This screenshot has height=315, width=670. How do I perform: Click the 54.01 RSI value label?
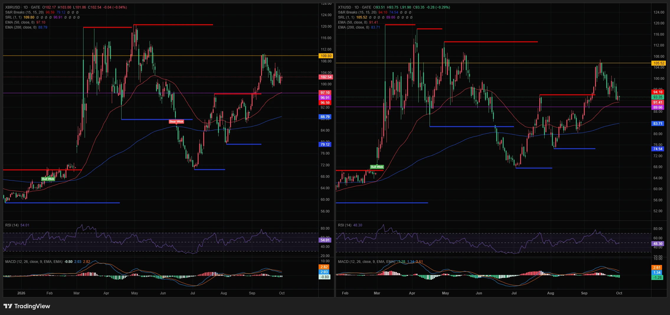325,240
